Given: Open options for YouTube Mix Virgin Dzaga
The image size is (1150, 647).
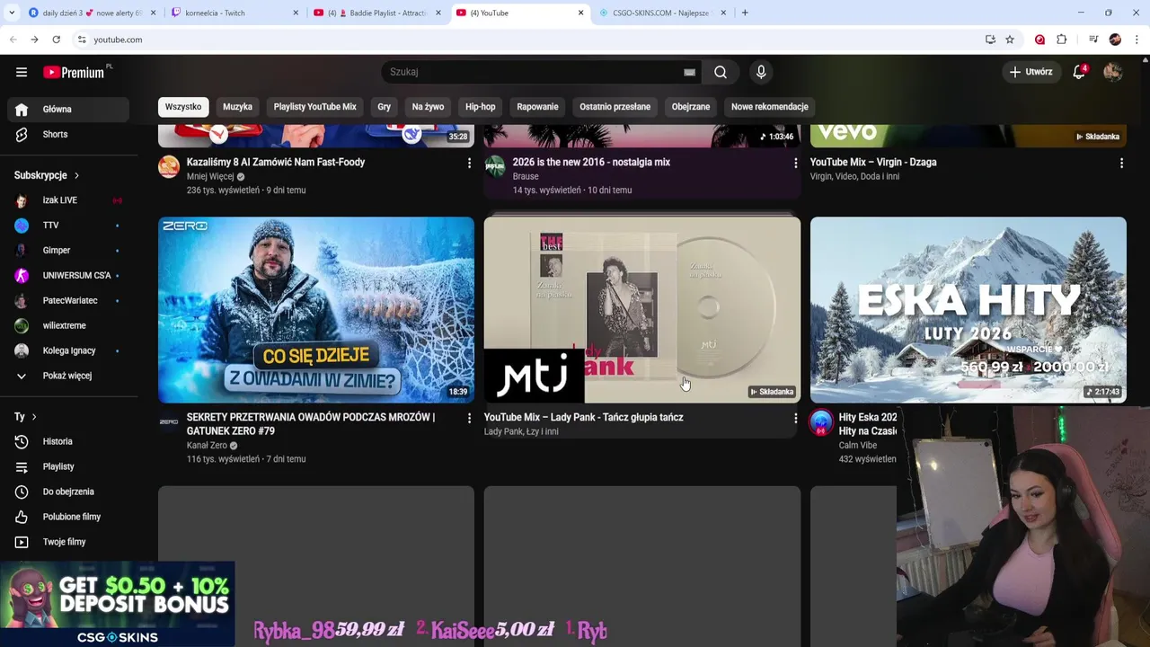Looking at the screenshot, I should (x=1121, y=163).
